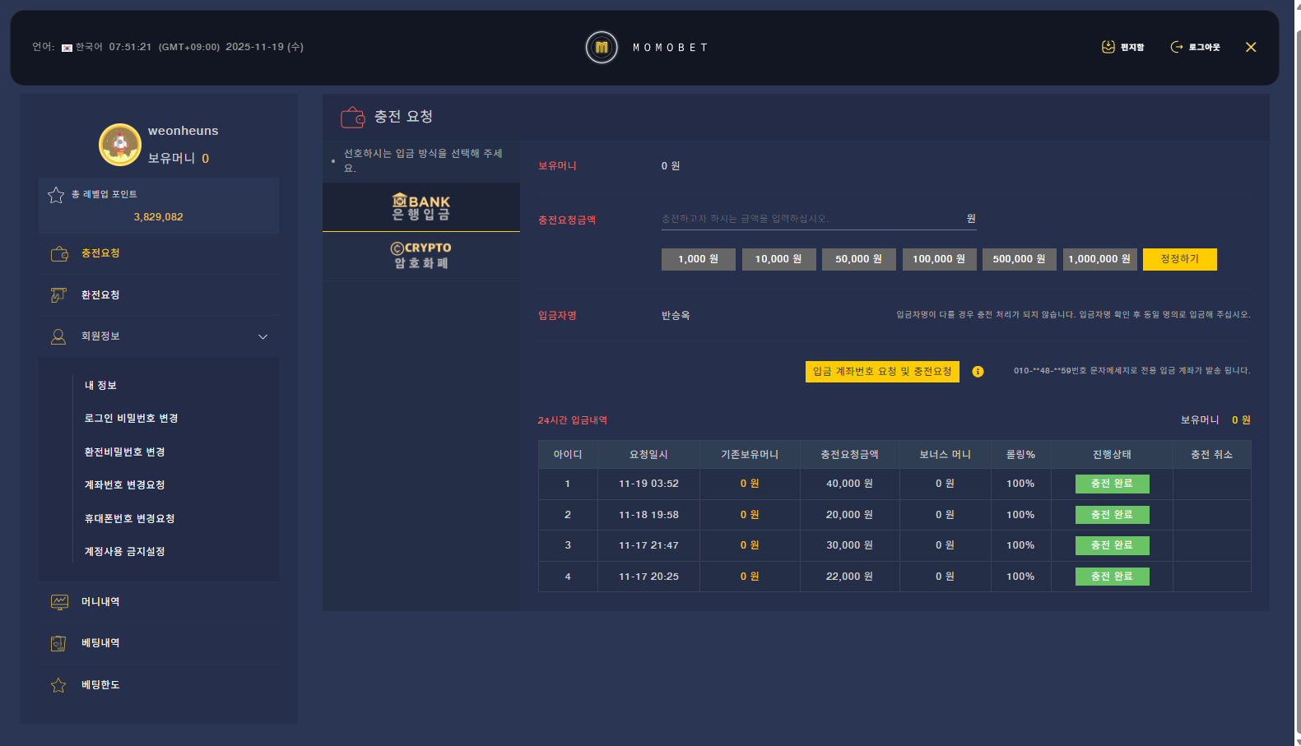Open 로그인 비밀번호 변경 submenu item
Screen dimensions: 1301x746
tap(131, 419)
